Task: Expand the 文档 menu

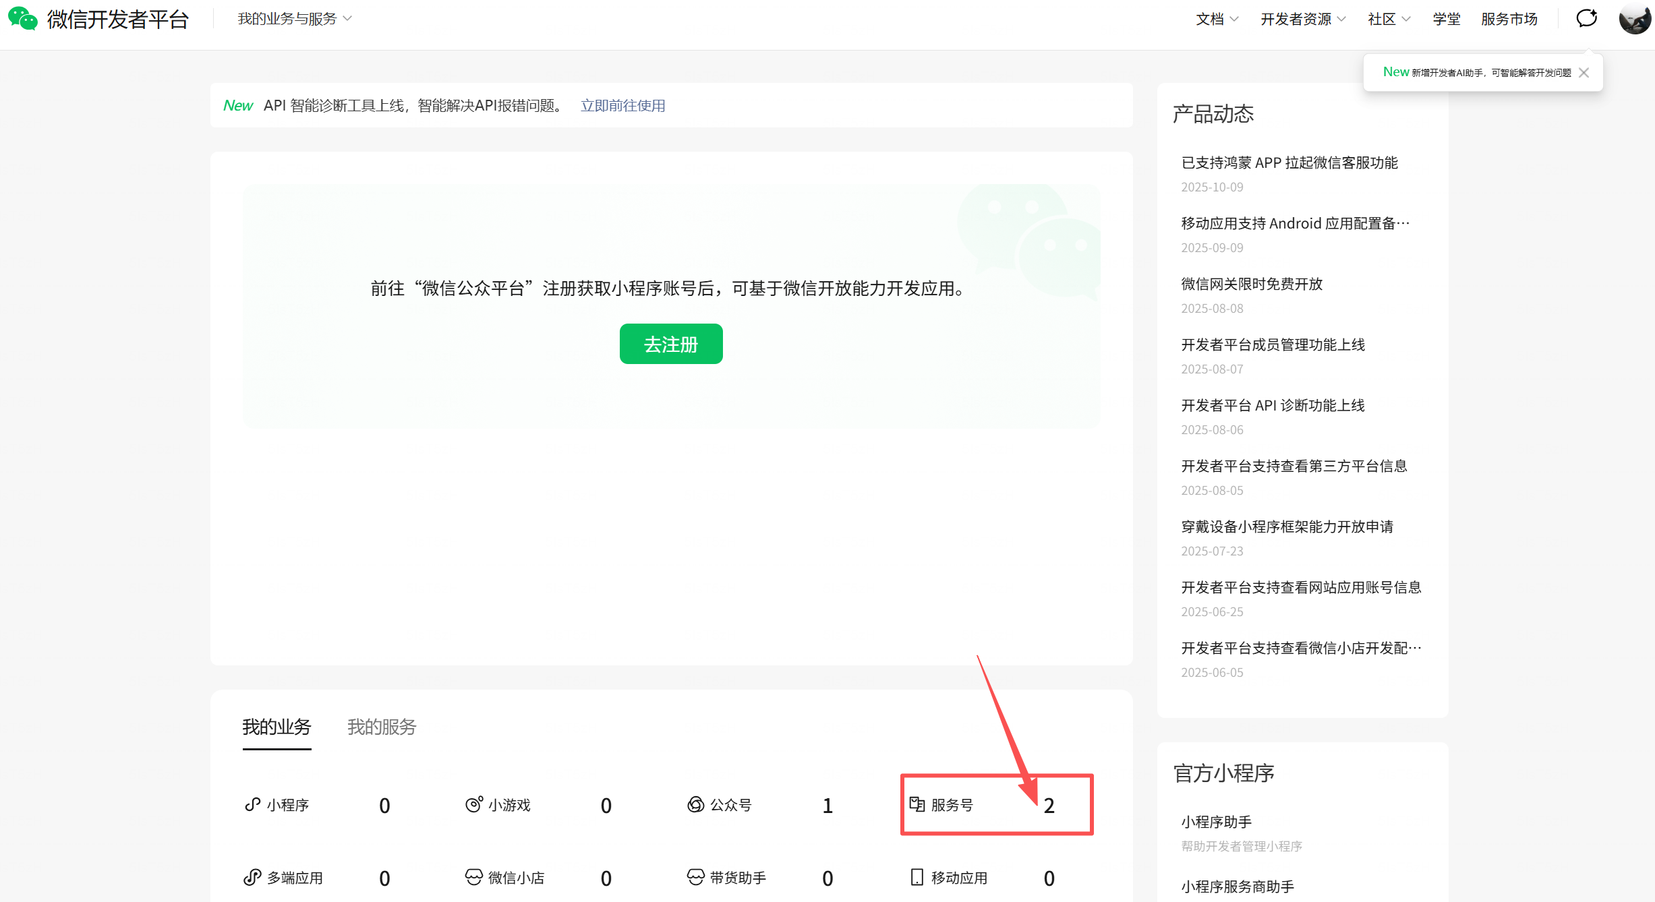Action: click(1217, 19)
